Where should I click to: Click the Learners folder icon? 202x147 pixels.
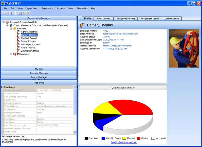tap(15, 28)
